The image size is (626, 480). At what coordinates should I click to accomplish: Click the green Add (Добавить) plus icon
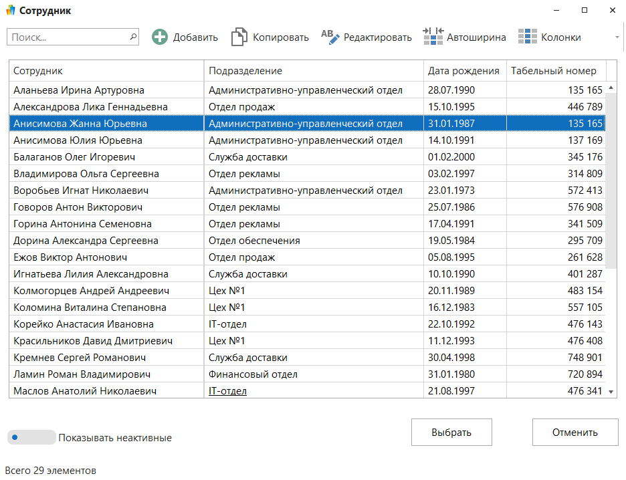160,37
